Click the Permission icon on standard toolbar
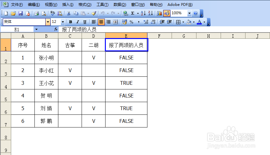The image size is (270, 155). pos(28,13)
